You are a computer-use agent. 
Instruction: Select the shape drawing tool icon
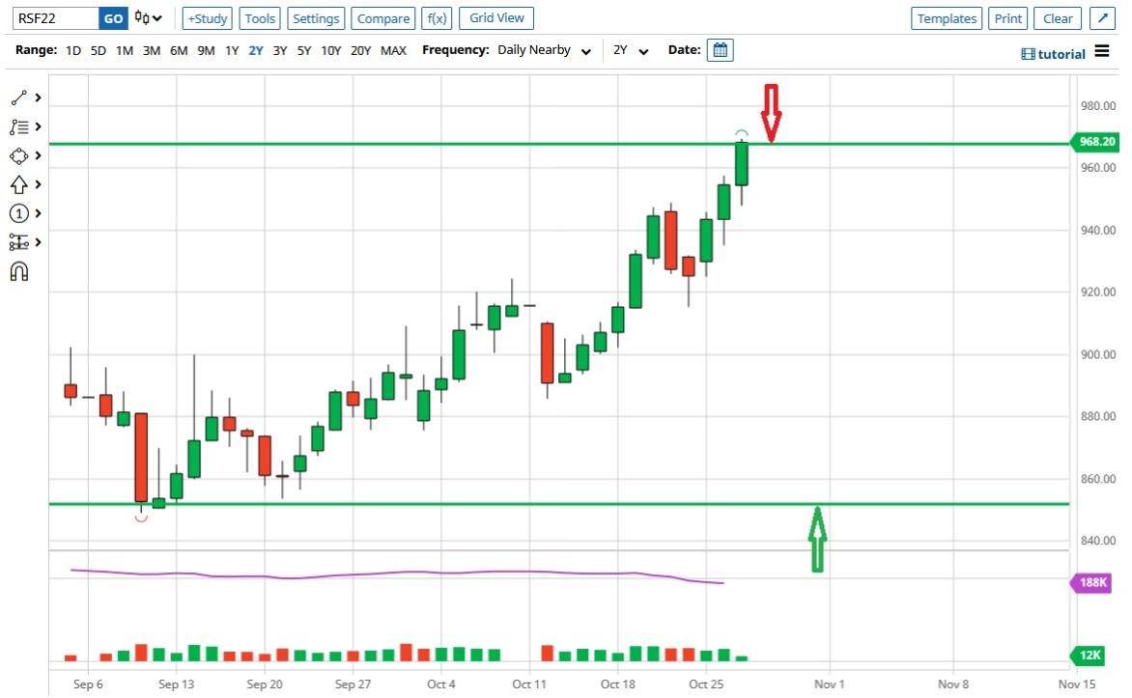pos(19,155)
